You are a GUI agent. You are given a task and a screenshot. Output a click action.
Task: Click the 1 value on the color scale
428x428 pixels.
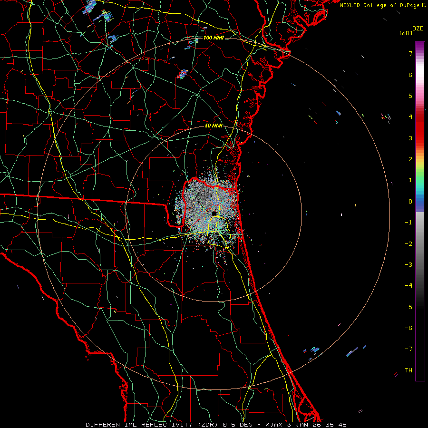[410, 180]
